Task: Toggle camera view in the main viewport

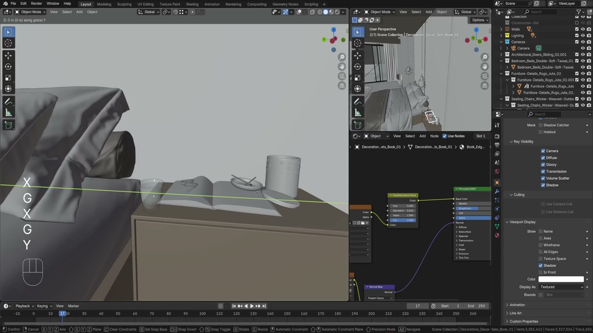Action: pyautogui.click(x=342, y=76)
